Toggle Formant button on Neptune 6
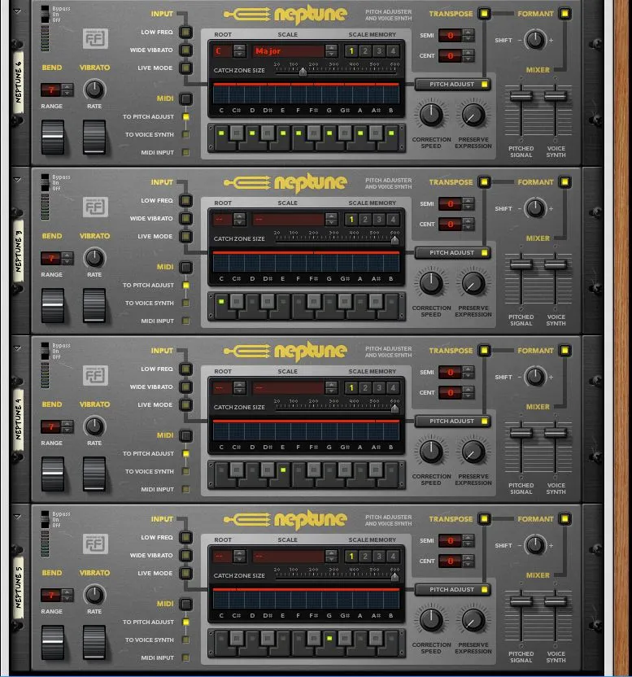This screenshot has height=677, width=632. pos(564,13)
